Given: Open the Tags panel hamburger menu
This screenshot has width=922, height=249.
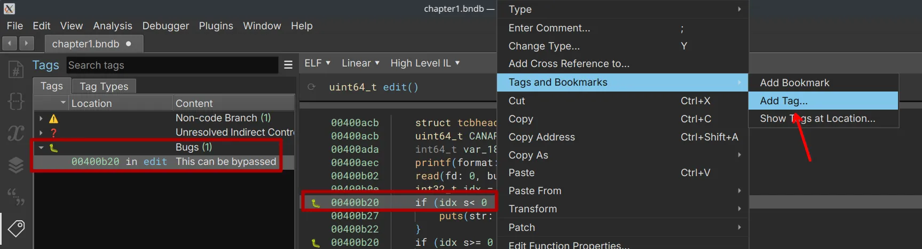Looking at the screenshot, I should [x=288, y=65].
